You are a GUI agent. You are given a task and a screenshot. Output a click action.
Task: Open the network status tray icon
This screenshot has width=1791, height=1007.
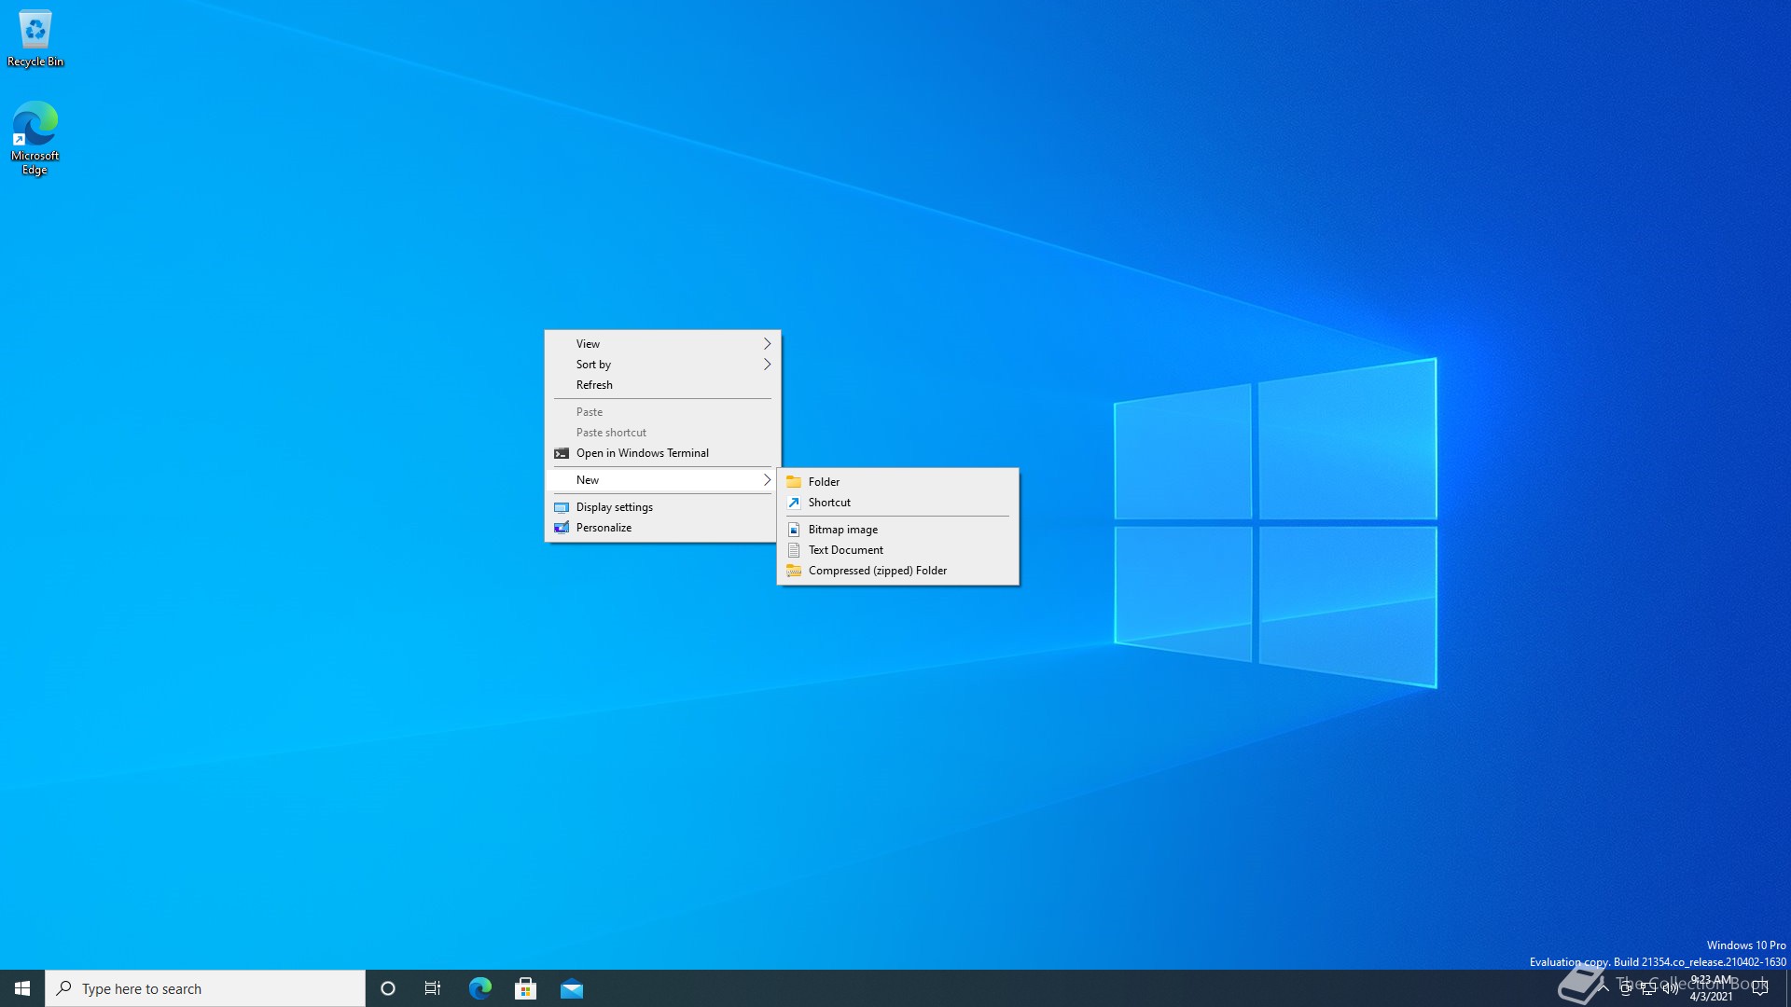pyautogui.click(x=1648, y=988)
